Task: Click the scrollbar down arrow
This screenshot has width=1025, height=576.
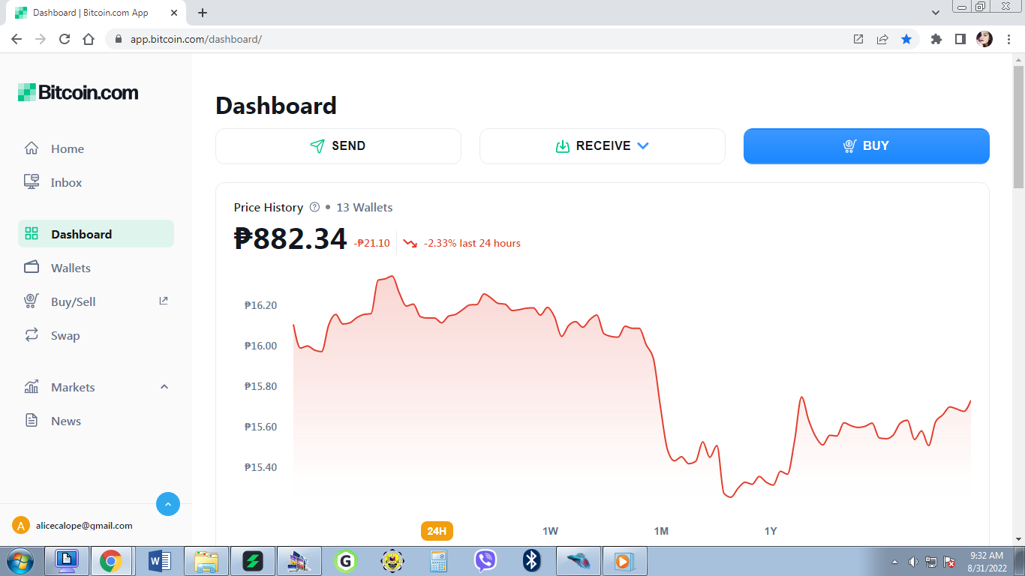Action: [1018, 538]
